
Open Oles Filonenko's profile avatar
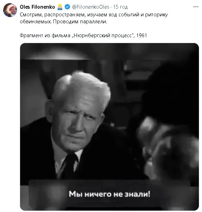click(10, 10)
